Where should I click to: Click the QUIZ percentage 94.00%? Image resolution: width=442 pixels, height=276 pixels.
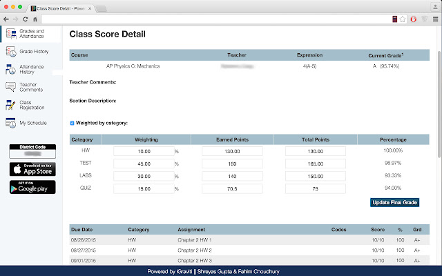pyautogui.click(x=393, y=188)
